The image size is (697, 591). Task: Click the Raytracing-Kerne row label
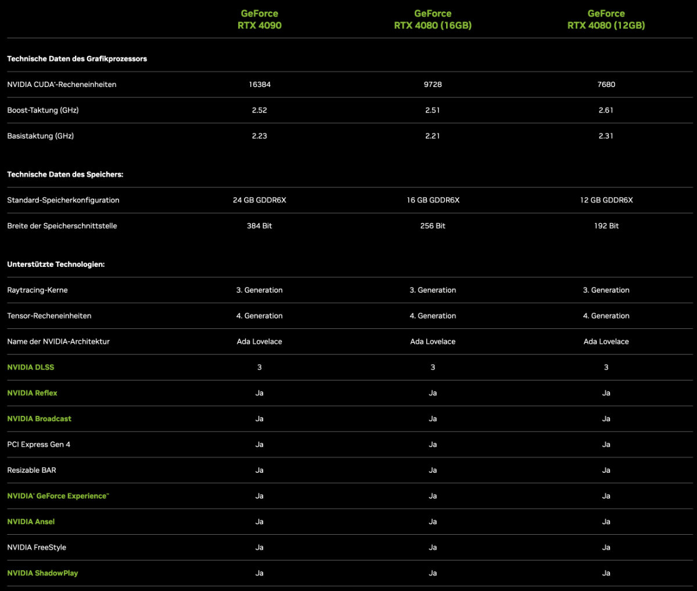tap(37, 290)
